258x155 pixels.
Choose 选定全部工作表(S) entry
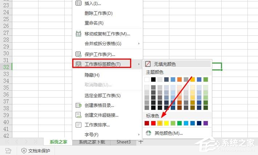pyautogui.click(x=102, y=96)
